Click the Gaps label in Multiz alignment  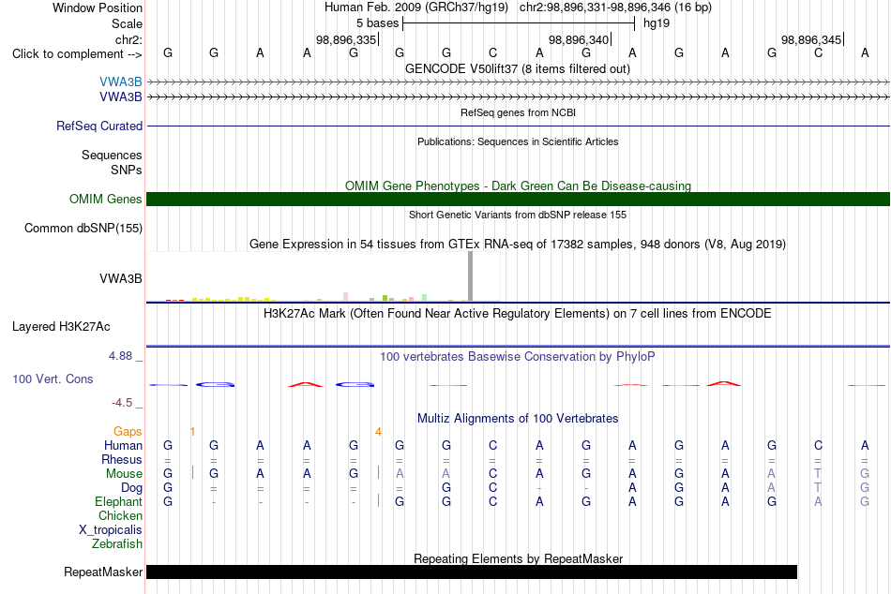point(128,432)
